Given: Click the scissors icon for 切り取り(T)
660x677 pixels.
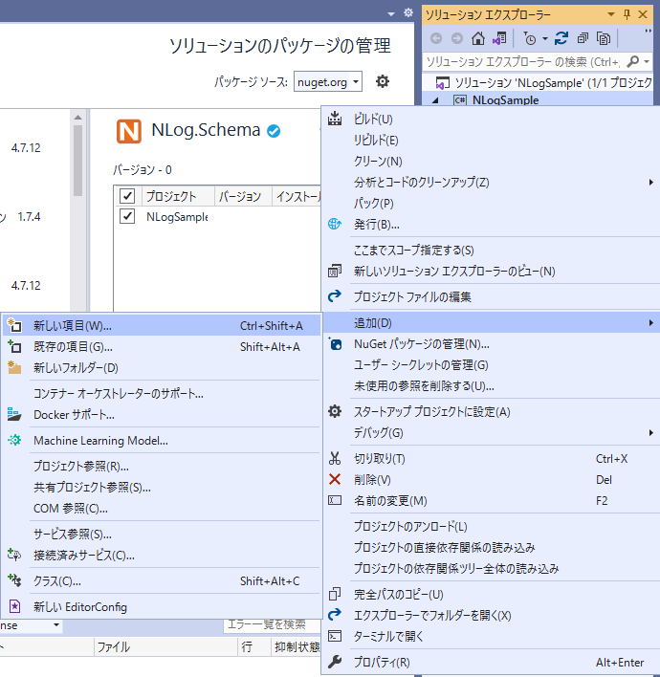Looking at the screenshot, I should 335,458.
